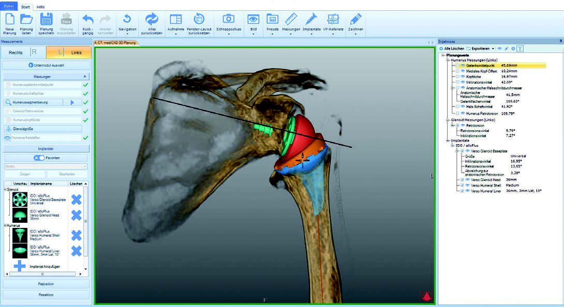The image size is (564, 307).
Task: Save the plan with Planung speichern
Action: tap(47, 19)
